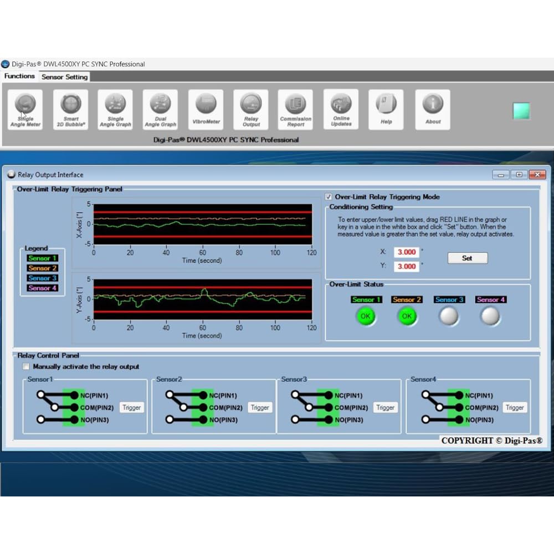The image size is (554, 554).
Task: Click the Relay Output Interface window icon
Action: 11,174
